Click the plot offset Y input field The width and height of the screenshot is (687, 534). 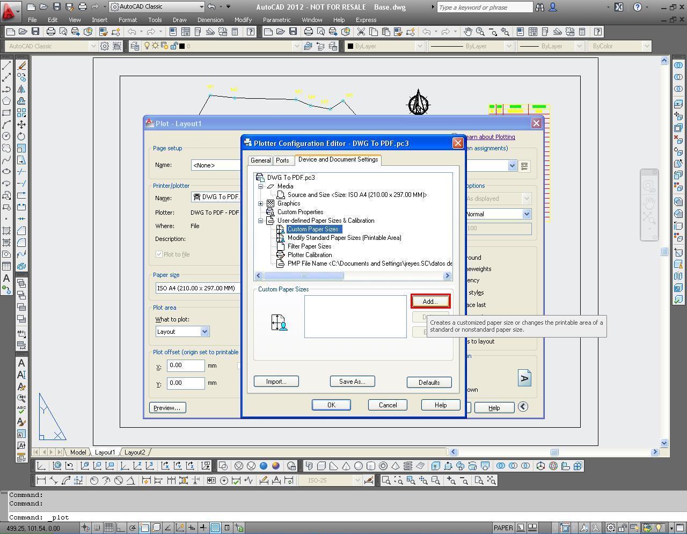point(186,383)
